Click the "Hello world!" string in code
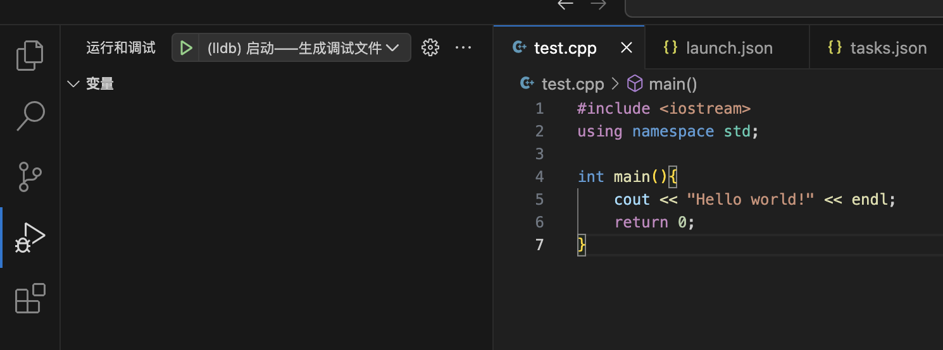The width and height of the screenshot is (943, 350). tap(750, 200)
